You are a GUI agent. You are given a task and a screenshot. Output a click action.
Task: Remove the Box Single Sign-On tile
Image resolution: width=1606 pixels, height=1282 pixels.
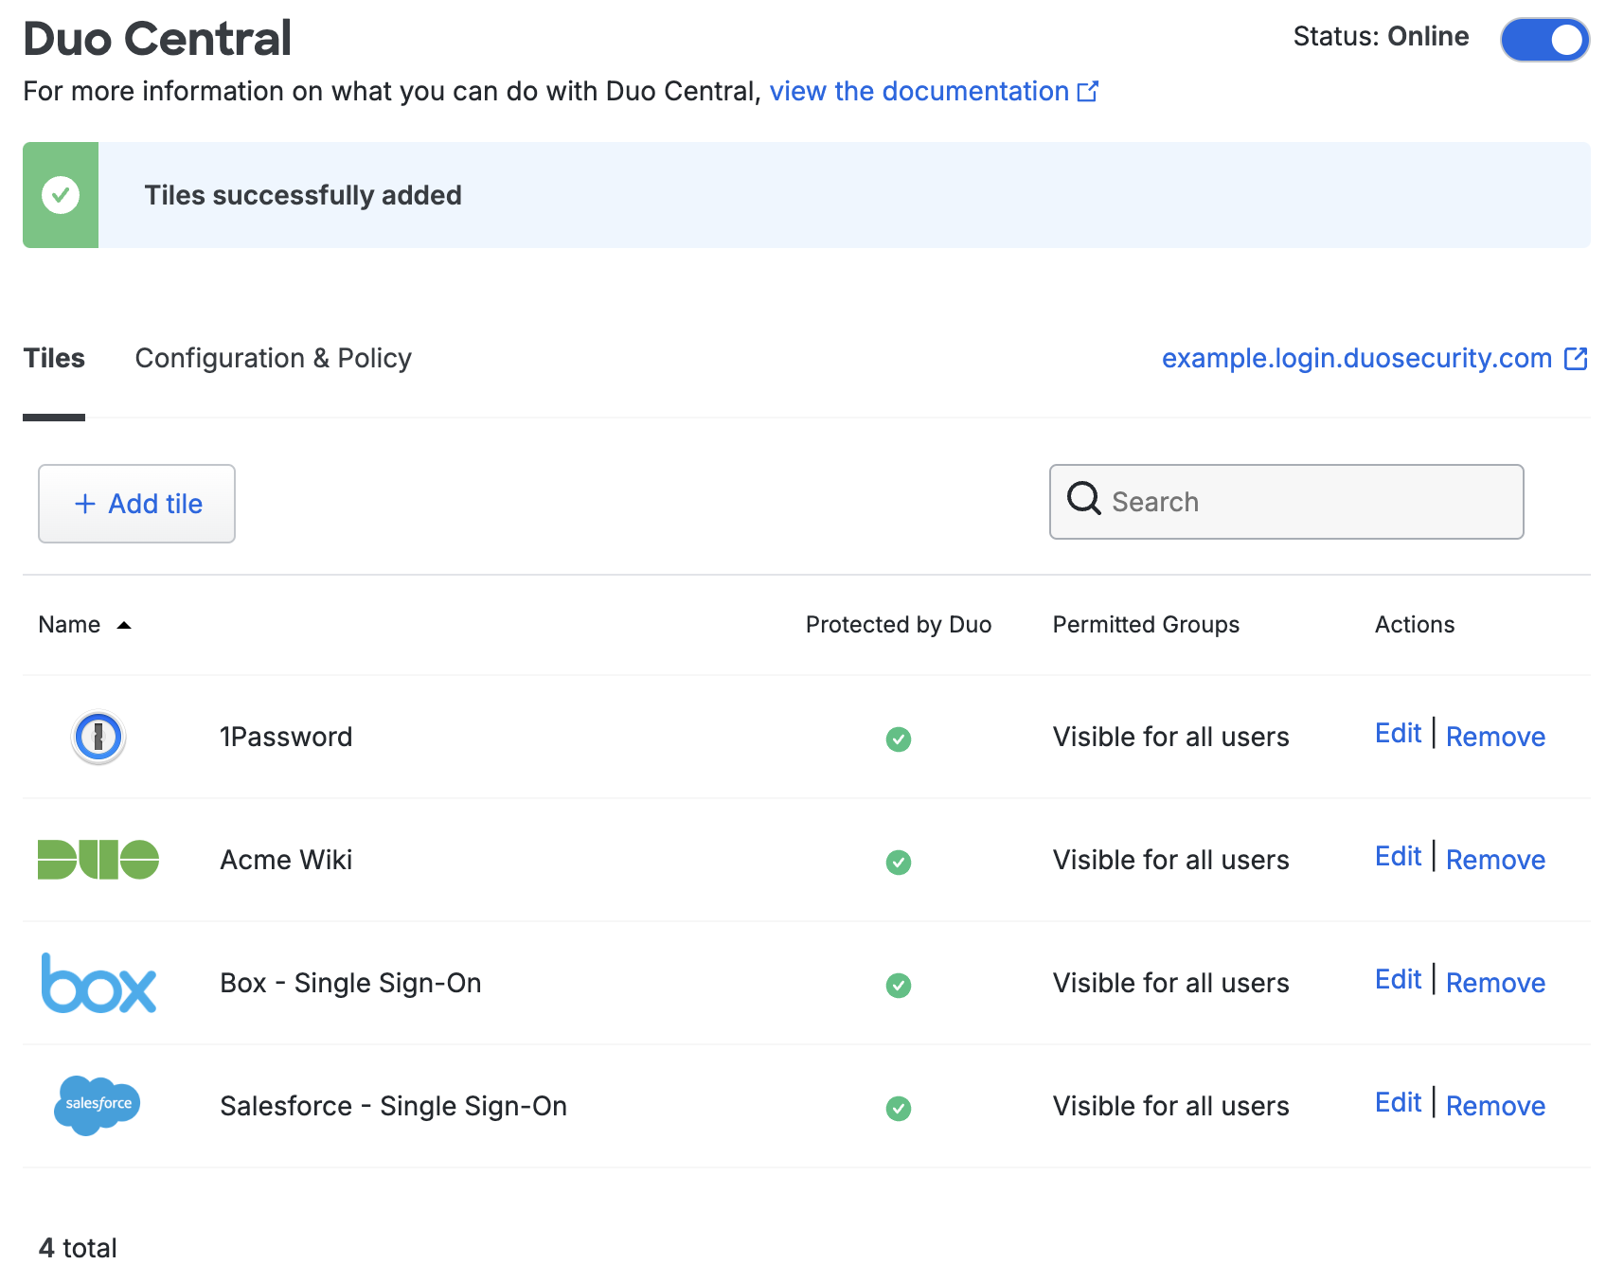pos(1495,982)
